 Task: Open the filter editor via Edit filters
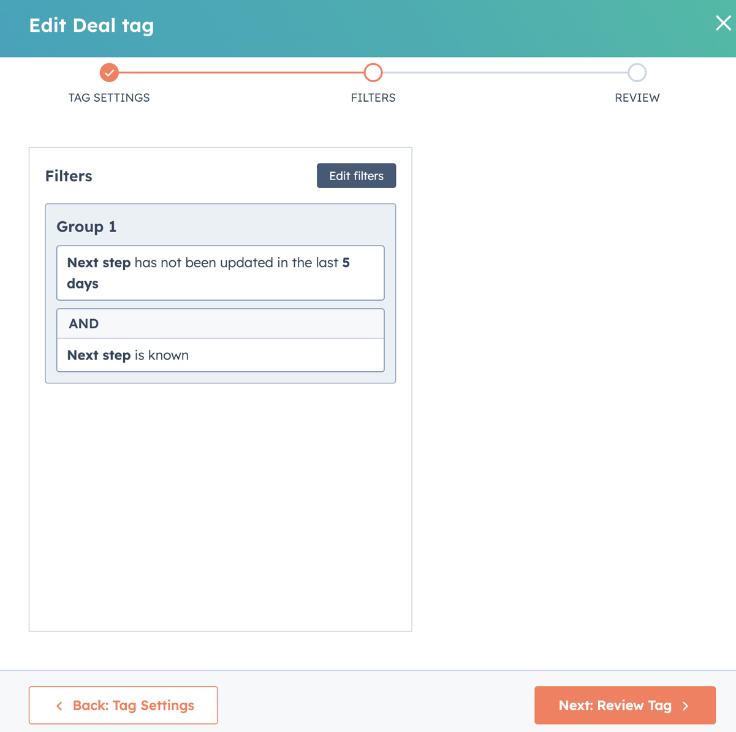point(356,176)
